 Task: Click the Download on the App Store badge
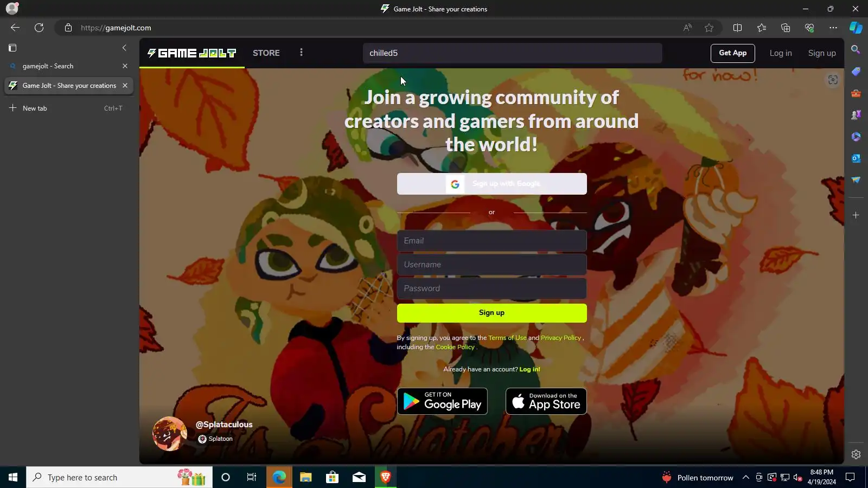click(x=546, y=401)
